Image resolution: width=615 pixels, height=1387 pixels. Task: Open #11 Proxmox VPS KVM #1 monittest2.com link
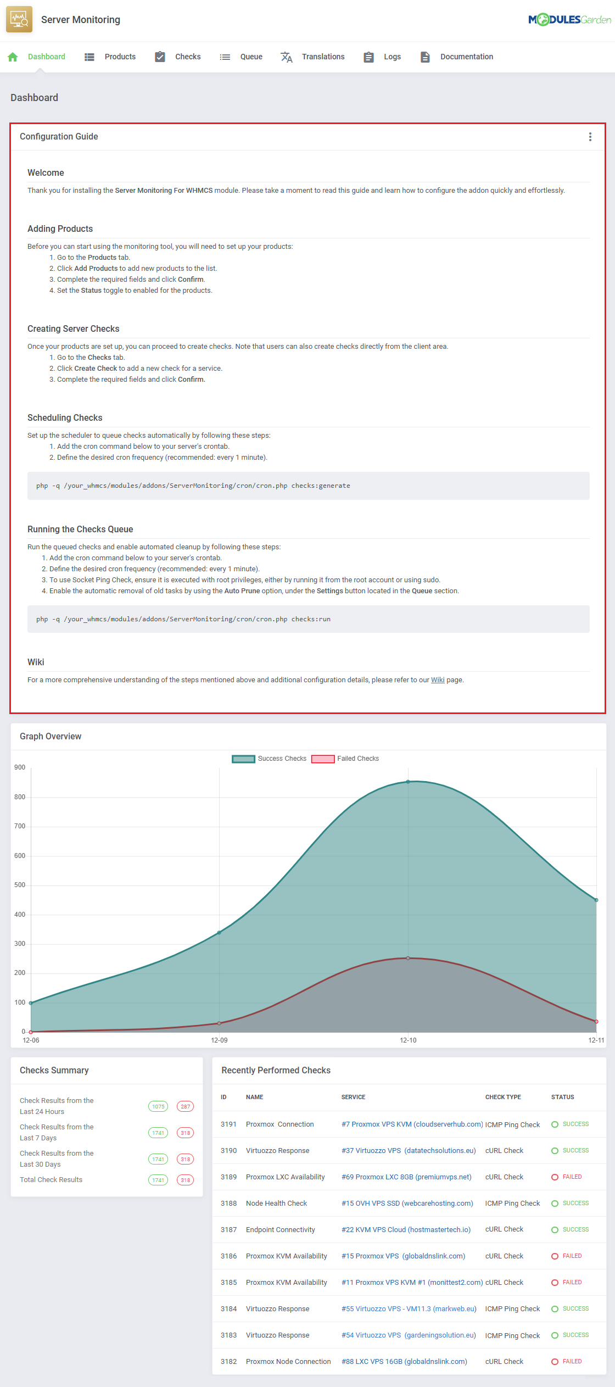pyautogui.click(x=412, y=1282)
